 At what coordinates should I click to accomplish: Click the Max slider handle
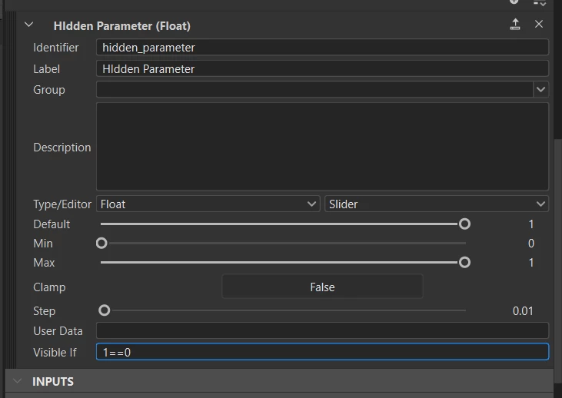[464, 263]
